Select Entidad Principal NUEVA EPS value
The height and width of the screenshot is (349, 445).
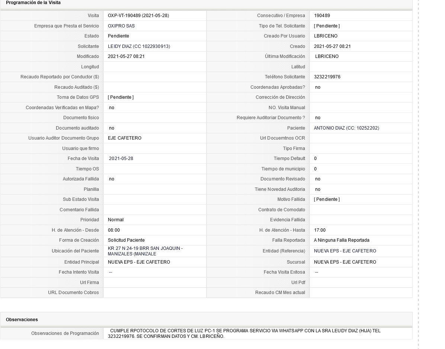click(139, 262)
